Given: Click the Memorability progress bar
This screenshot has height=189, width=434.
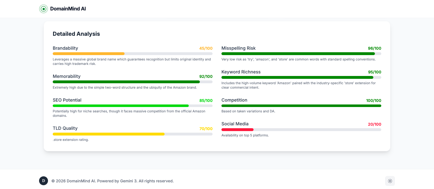Looking at the screenshot, I should (x=132, y=82).
